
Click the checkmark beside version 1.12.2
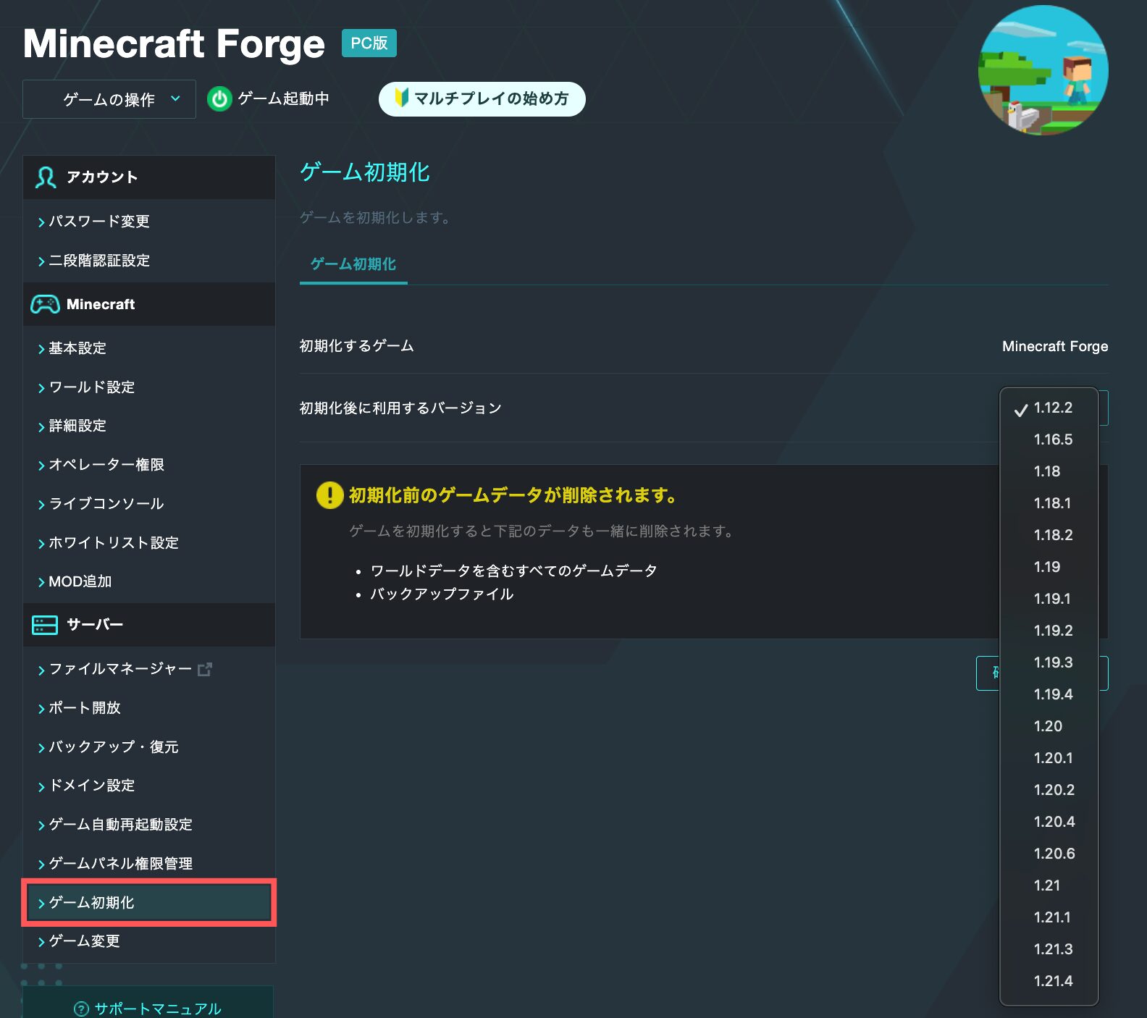(x=1021, y=410)
